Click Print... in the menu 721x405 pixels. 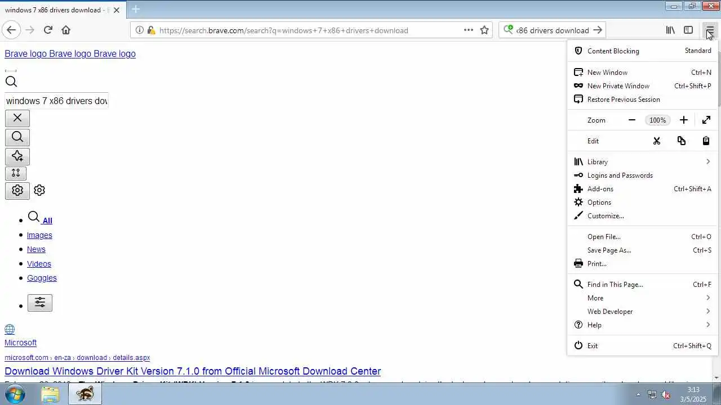[x=642, y=263]
